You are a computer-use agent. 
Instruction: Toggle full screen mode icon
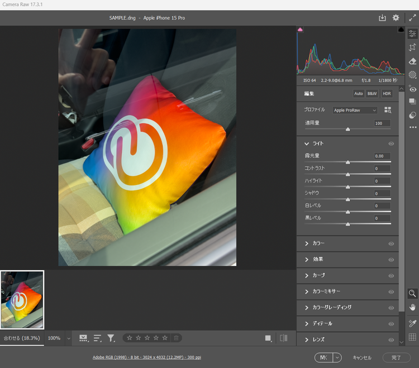[x=412, y=18]
